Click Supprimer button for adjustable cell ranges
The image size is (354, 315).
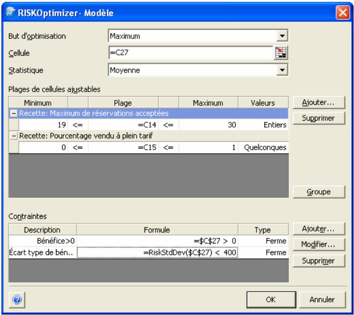click(x=319, y=118)
